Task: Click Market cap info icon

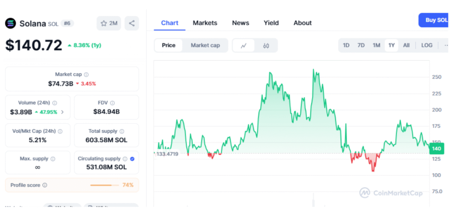Action: pos(86,75)
